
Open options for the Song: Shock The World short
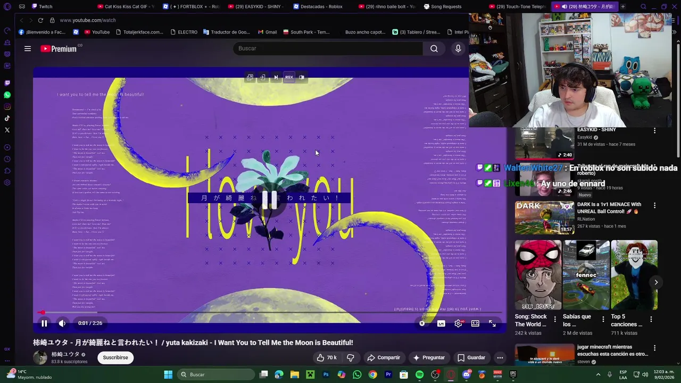(x=555, y=319)
